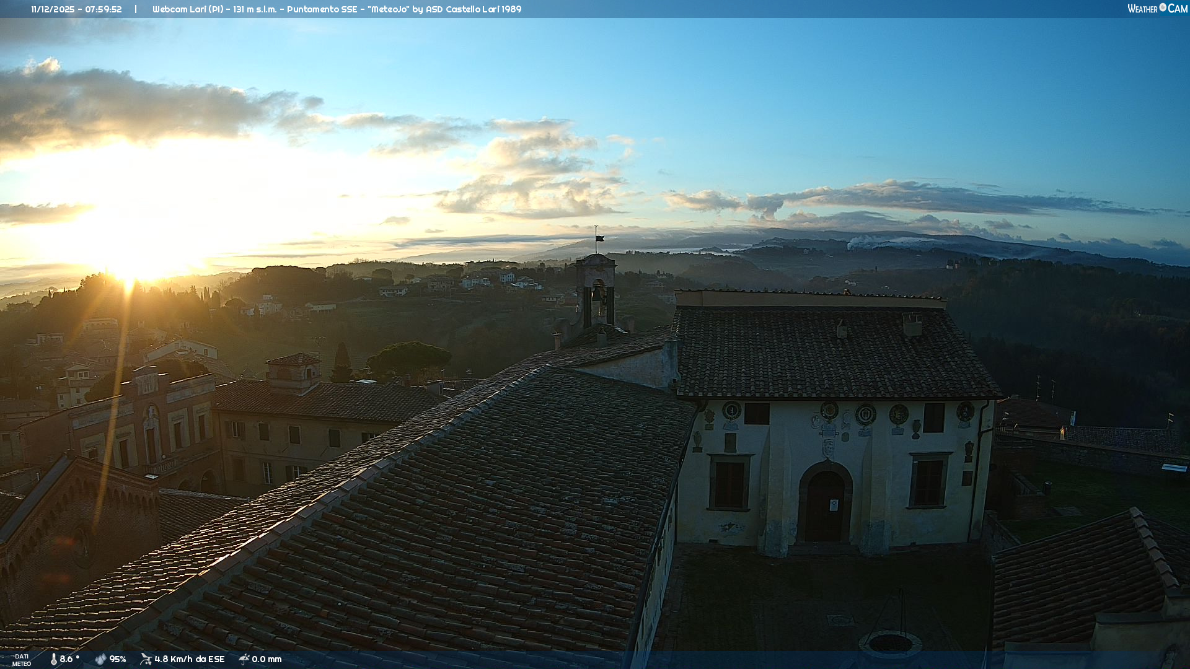Screen dimensions: 1190x669
Task: Click the thermometer temperature icon
Action: coord(54,659)
